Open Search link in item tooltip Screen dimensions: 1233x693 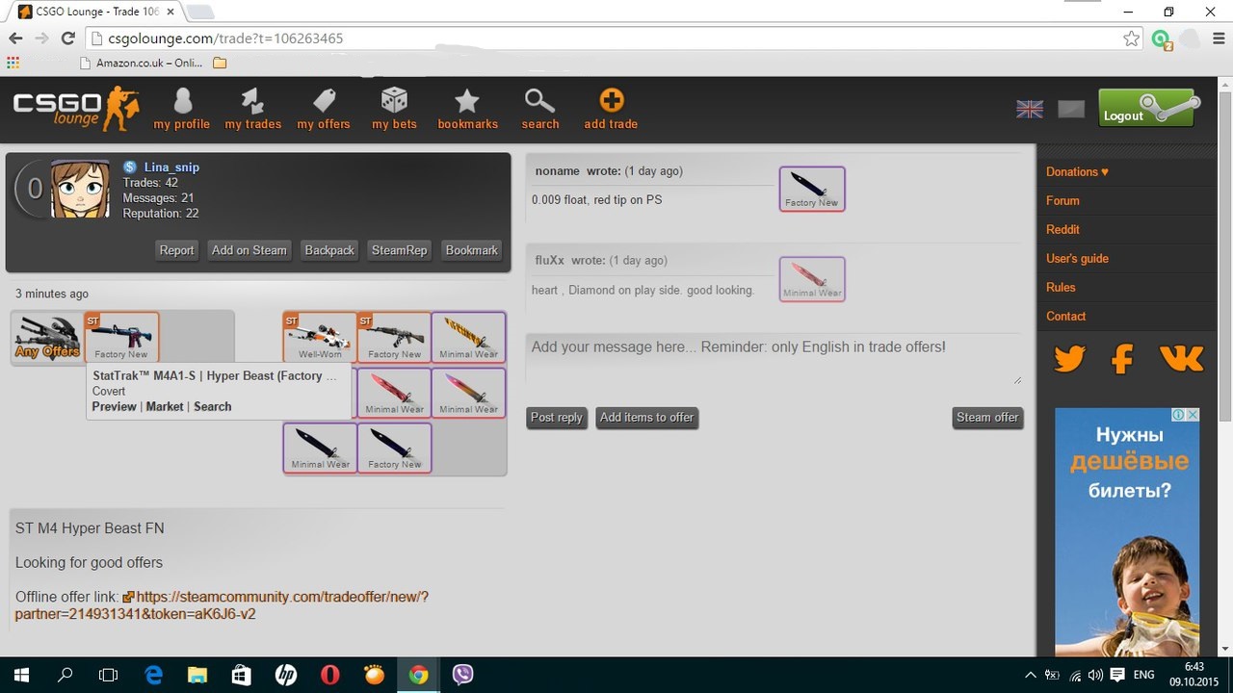[x=213, y=406]
